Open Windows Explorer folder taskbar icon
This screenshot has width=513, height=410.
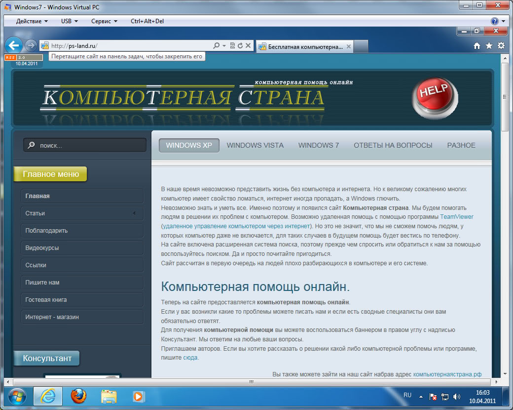[x=109, y=397]
